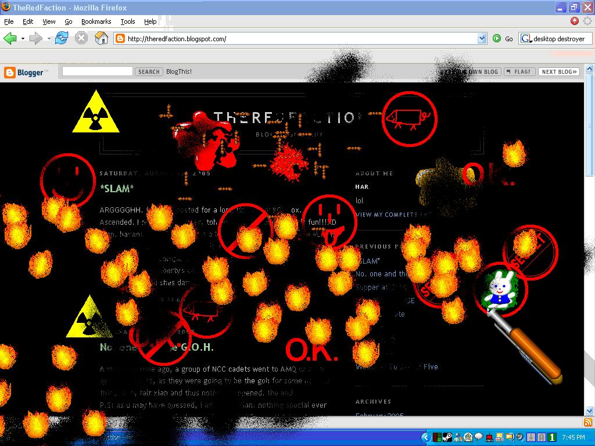Click the page scrollbar down arrow

tap(589, 411)
